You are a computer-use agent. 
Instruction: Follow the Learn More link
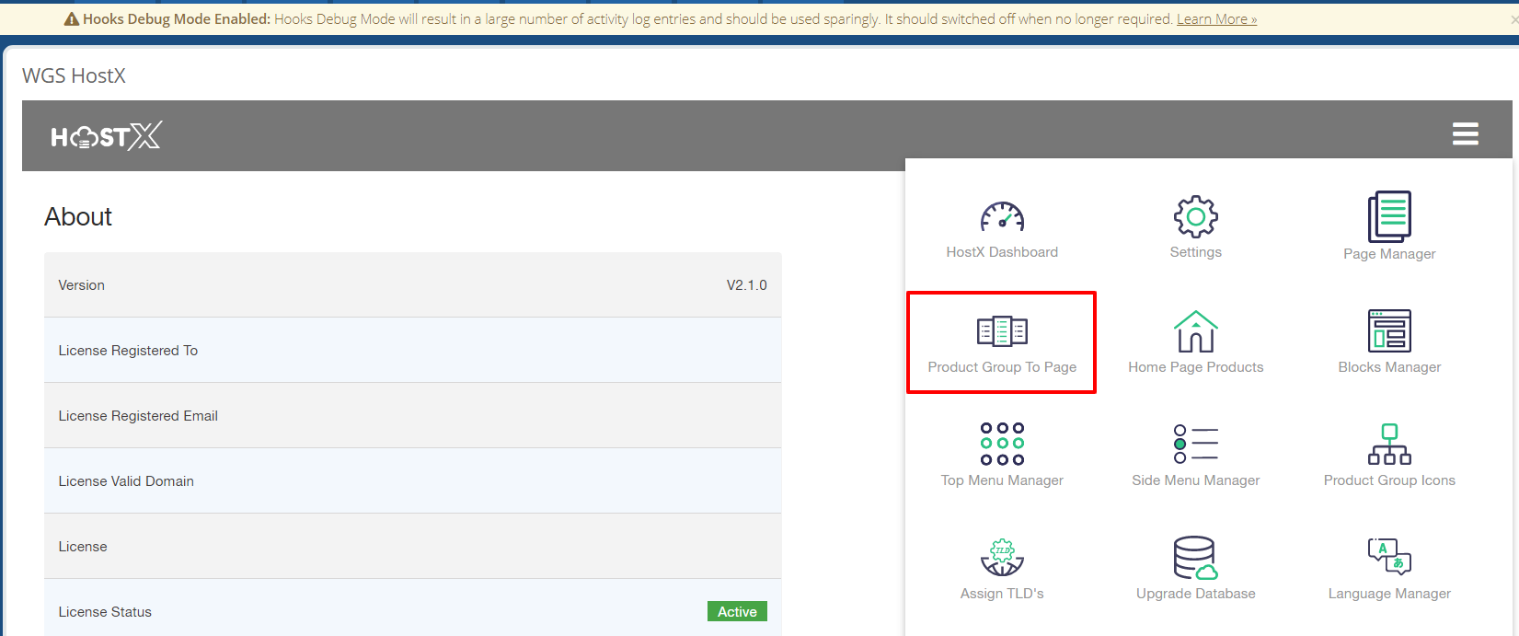[1216, 19]
